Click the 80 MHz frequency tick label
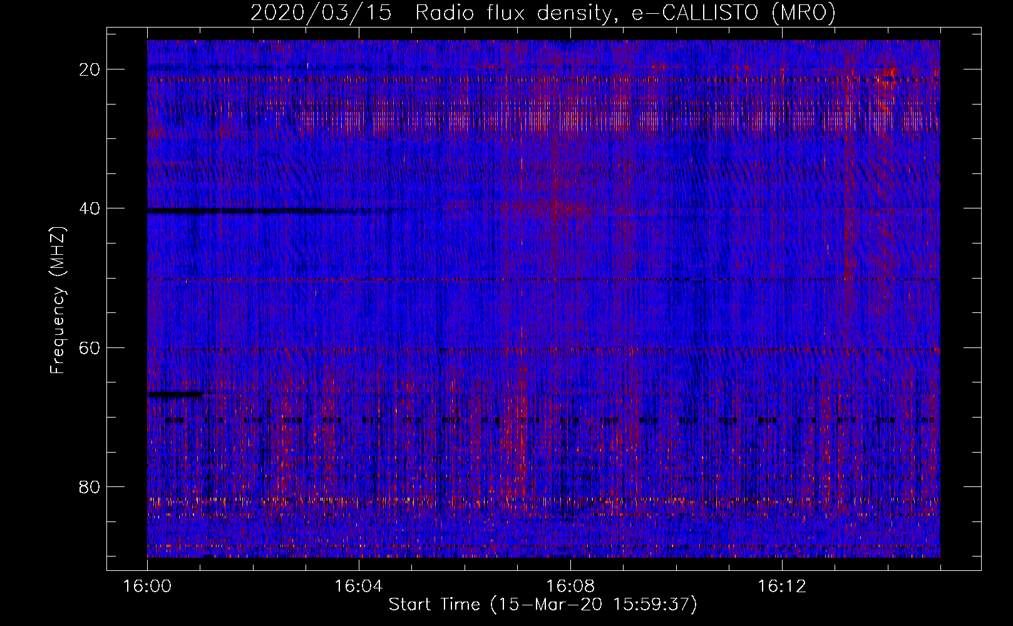1013x626 pixels. [91, 486]
